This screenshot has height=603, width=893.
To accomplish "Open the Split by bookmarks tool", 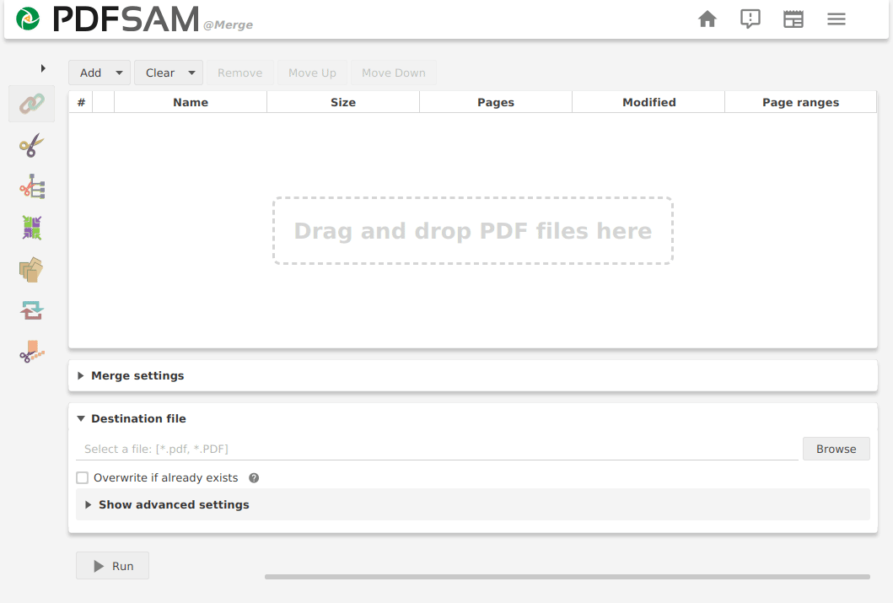I will [31, 186].
